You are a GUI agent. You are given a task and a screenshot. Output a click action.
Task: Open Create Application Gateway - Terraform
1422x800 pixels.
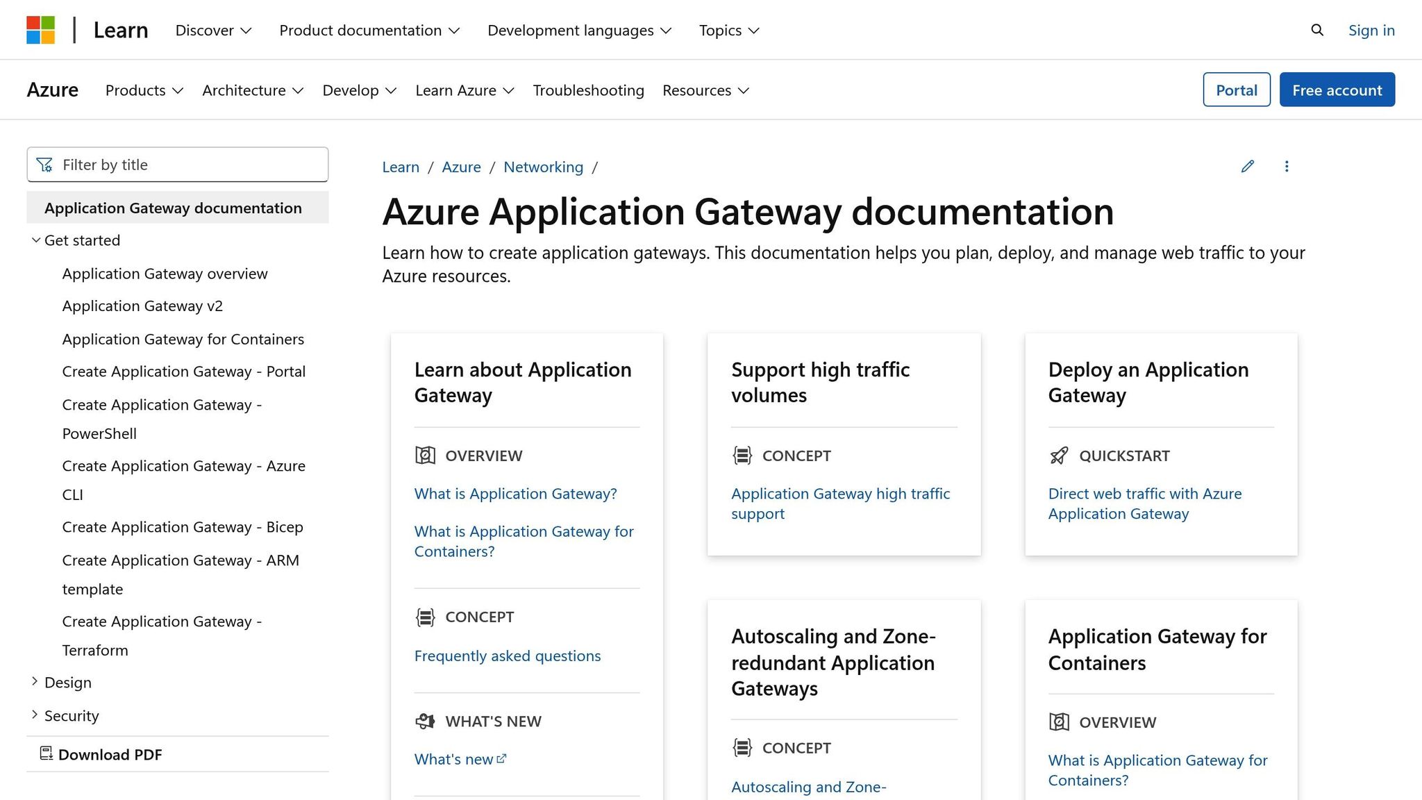coord(162,635)
